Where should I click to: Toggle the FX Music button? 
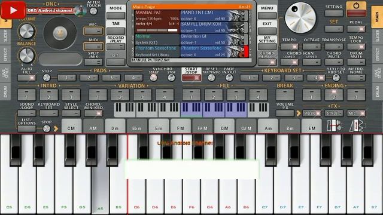click(x=312, y=113)
